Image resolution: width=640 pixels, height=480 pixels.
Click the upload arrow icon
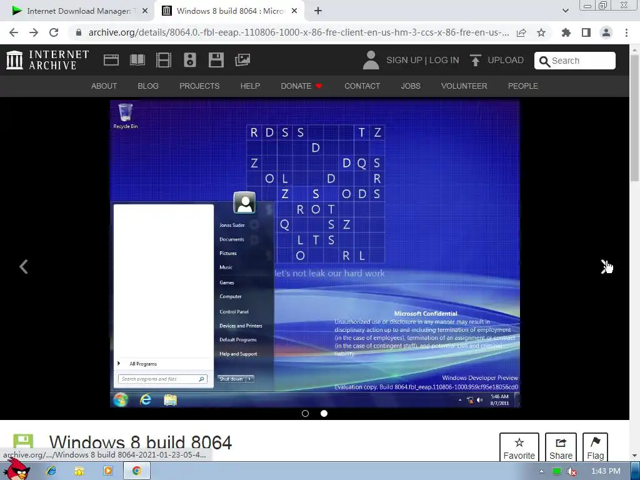pos(475,60)
